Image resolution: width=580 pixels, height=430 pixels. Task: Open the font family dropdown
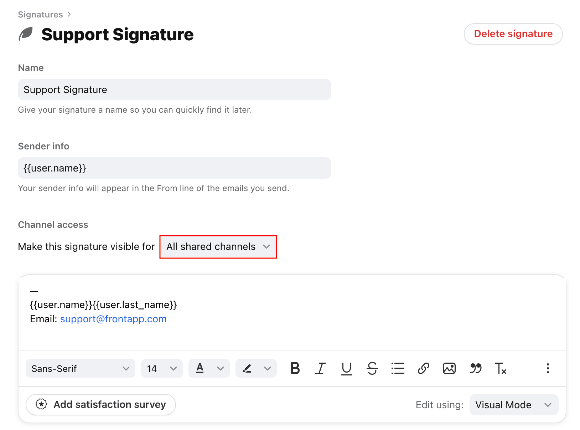(80, 369)
